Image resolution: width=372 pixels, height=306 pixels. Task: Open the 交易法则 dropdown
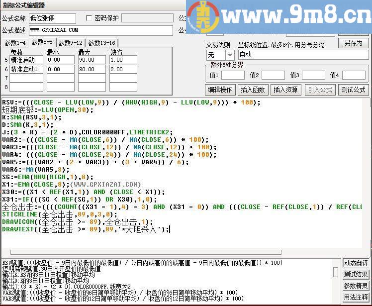tap(230, 55)
